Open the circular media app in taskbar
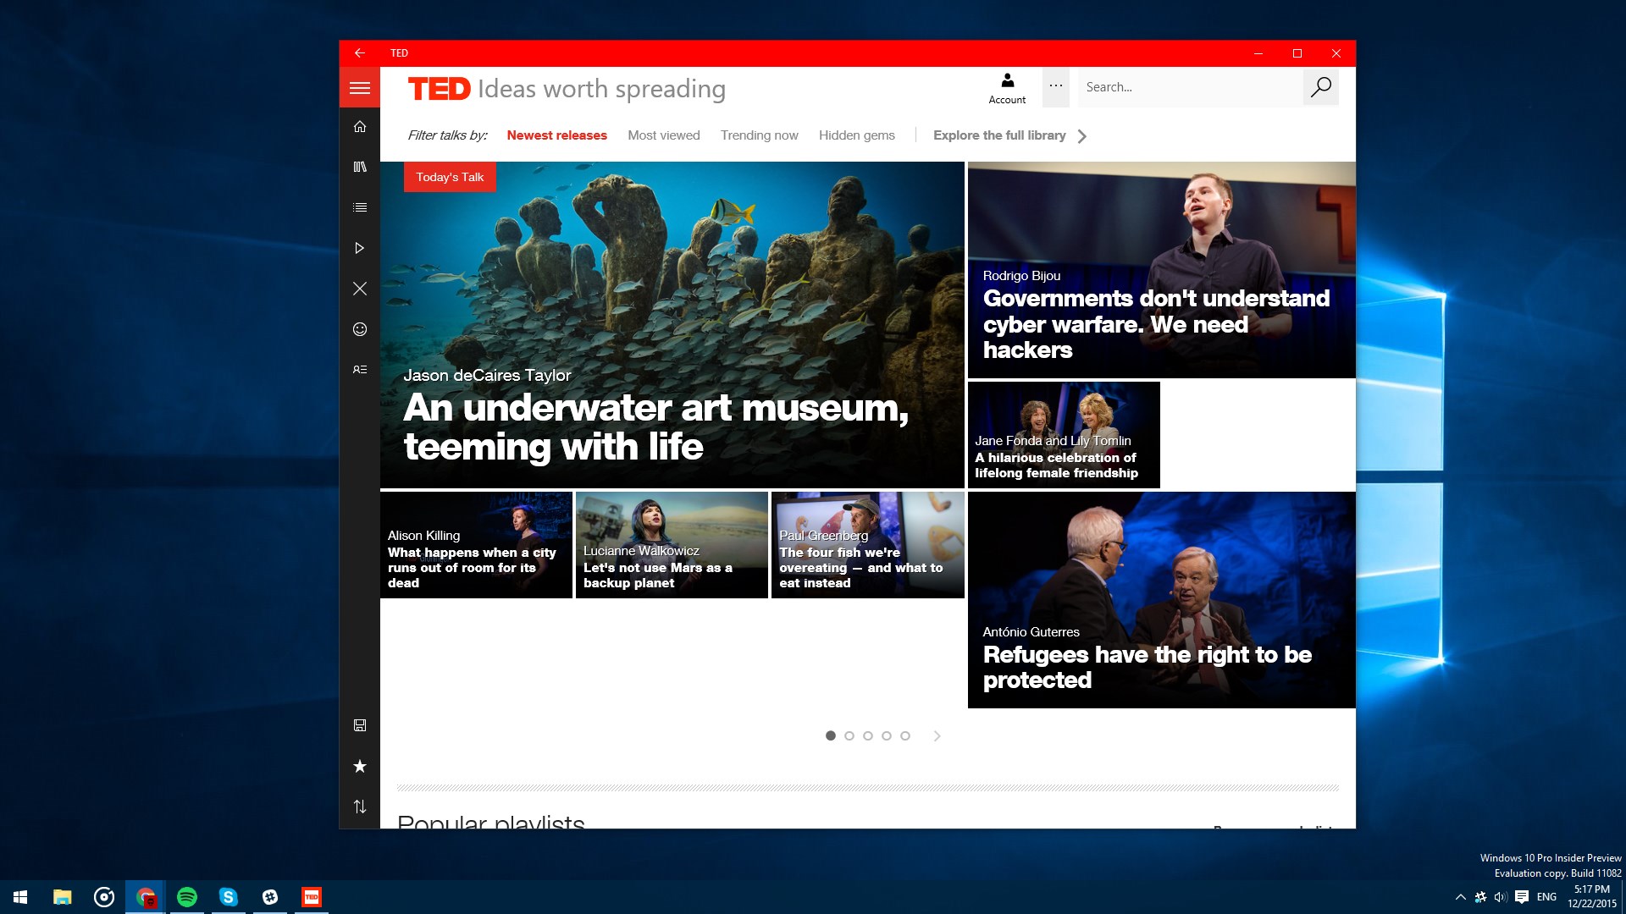This screenshot has width=1626, height=914. 104,897
